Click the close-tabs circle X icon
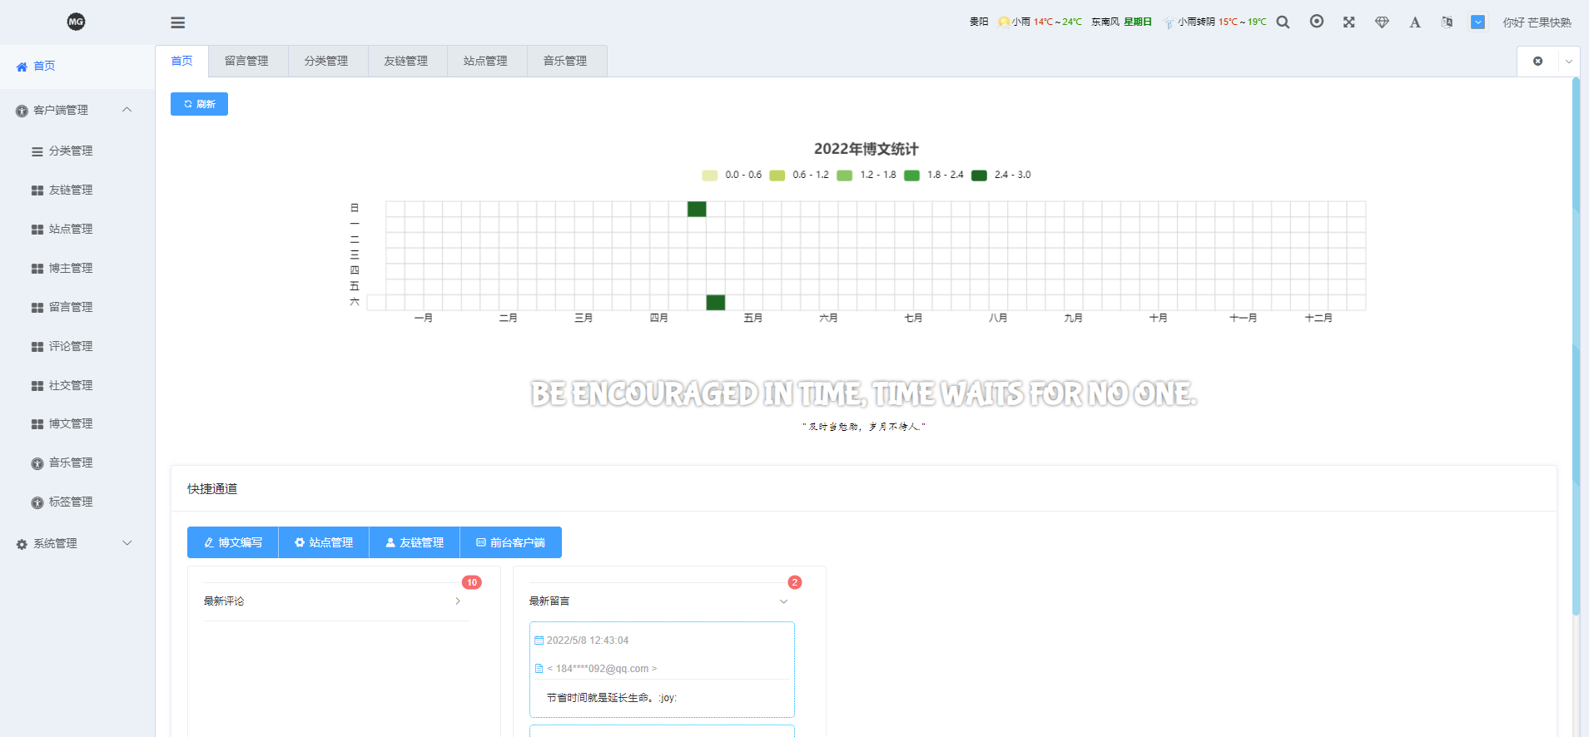1589x737 pixels. pyautogui.click(x=1537, y=61)
